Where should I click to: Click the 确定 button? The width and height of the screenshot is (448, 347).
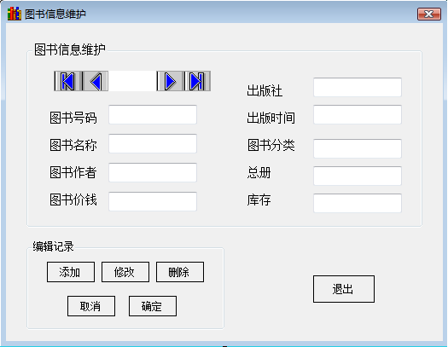153,306
